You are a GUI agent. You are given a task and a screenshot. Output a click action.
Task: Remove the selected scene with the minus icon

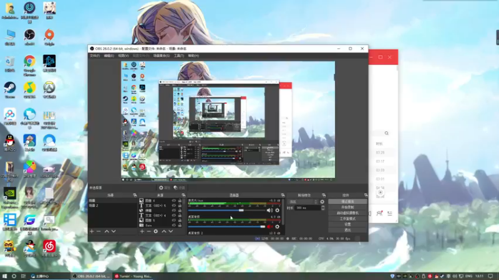click(x=99, y=231)
